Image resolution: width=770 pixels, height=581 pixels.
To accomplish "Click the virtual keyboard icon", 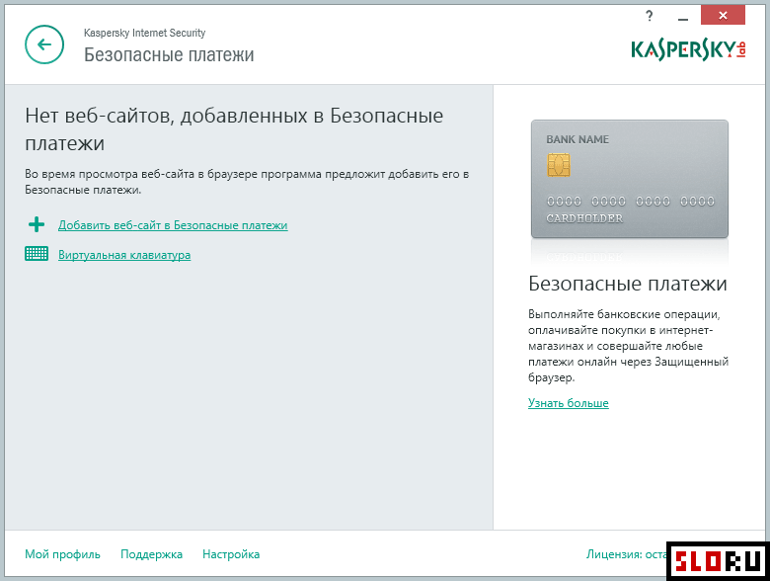I will [x=37, y=254].
